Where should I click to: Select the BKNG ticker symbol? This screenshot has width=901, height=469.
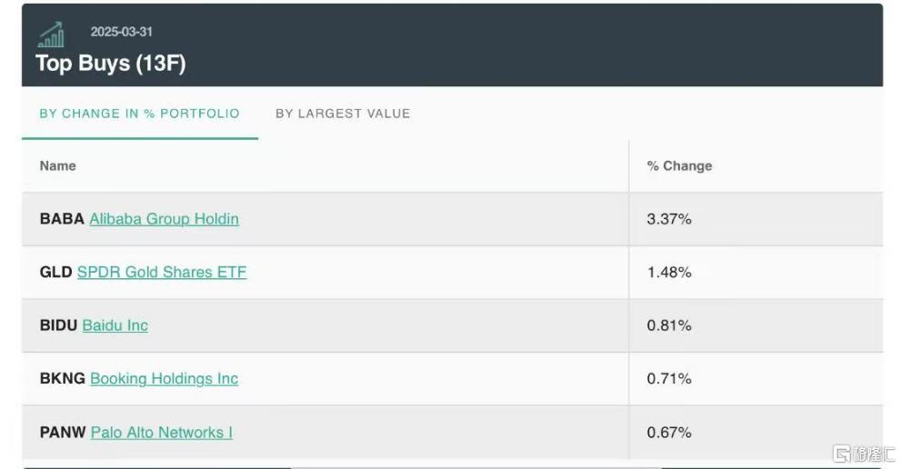pyautogui.click(x=63, y=379)
